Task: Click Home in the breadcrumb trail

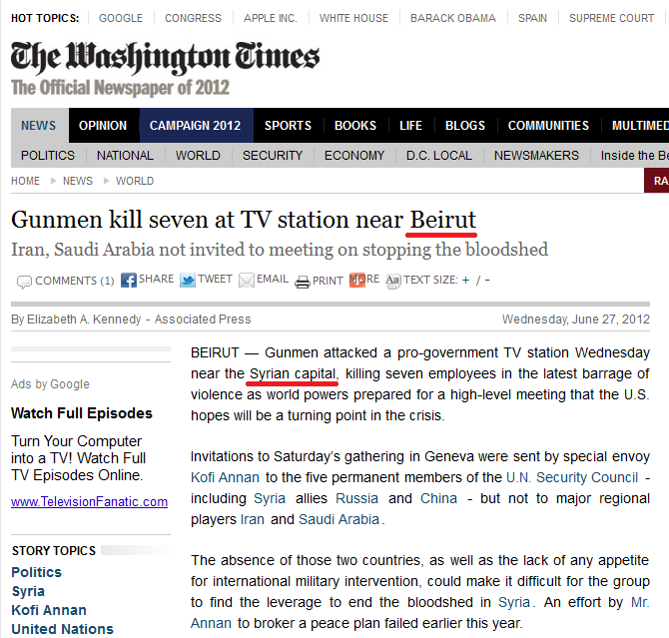Action: (x=26, y=182)
